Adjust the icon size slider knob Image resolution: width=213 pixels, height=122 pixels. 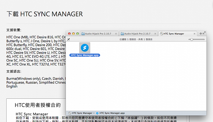point(191,39)
